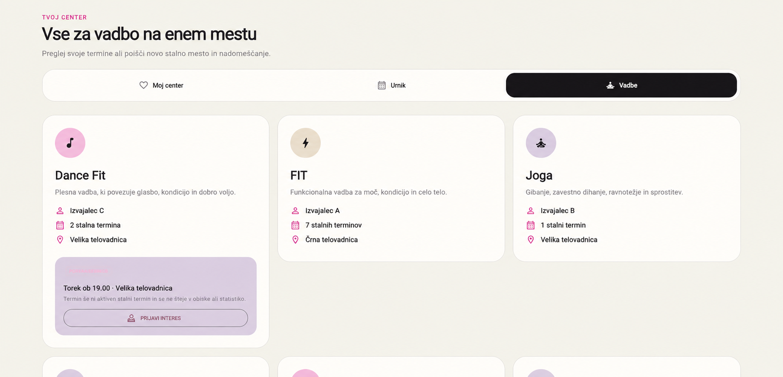Screen dimensions: 783x377
Task: Click the TVOJ CENTER label
Action: click(x=64, y=17)
